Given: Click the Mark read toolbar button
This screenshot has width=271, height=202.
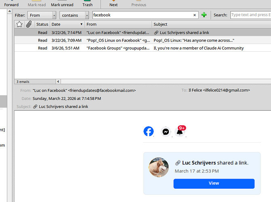Looking at the screenshot, I should coord(37,4).
